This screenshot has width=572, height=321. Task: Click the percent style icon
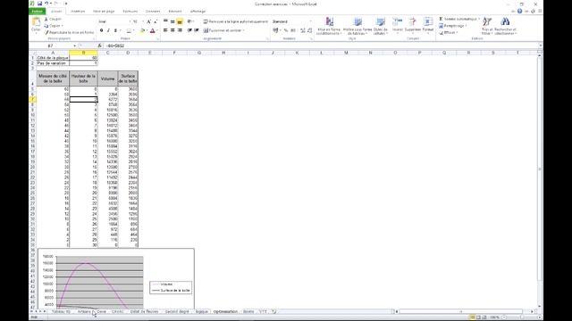(x=286, y=30)
